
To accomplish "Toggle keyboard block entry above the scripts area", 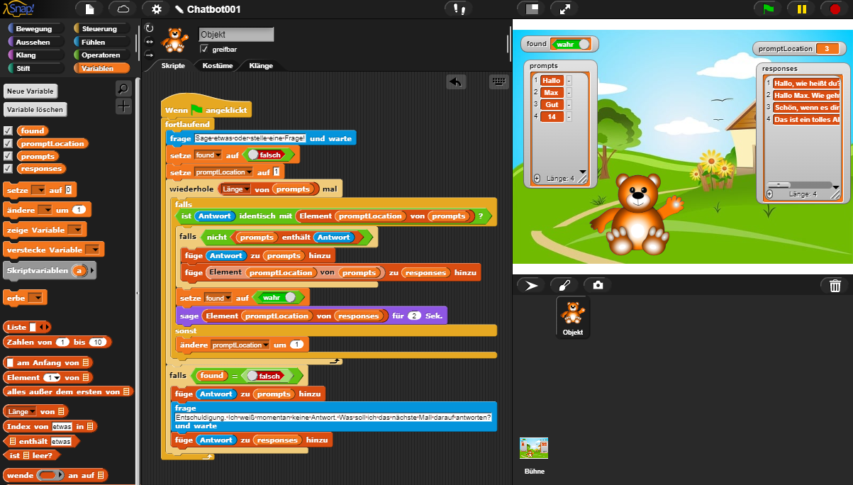I will tap(498, 82).
